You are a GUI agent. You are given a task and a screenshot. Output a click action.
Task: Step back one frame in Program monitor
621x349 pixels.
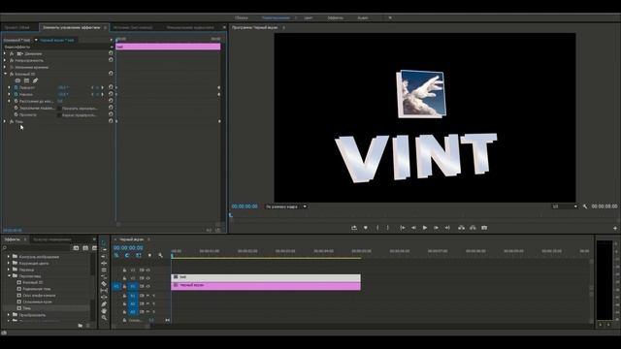pos(413,228)
